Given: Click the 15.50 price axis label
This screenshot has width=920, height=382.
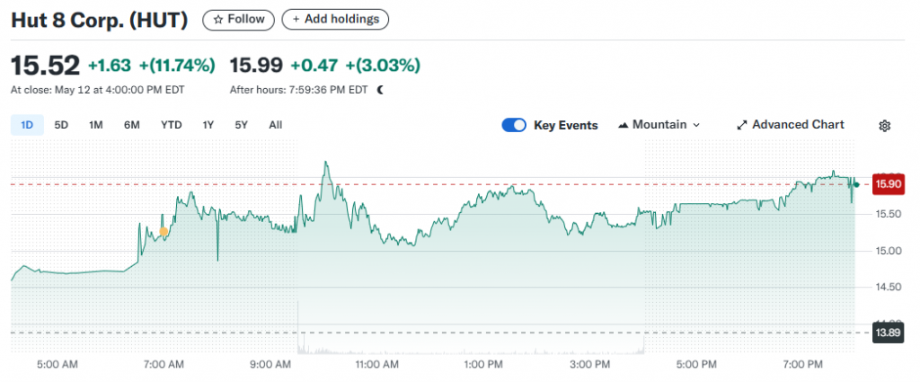Looking at the screenshot, I should point(888,214).
